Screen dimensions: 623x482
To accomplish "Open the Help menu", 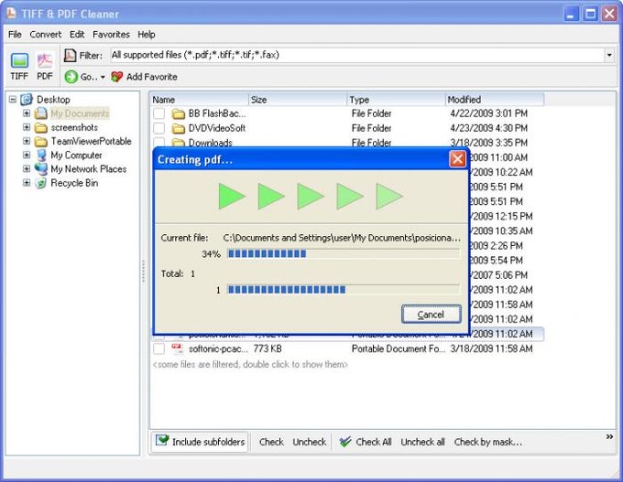I will click(147, 35).
